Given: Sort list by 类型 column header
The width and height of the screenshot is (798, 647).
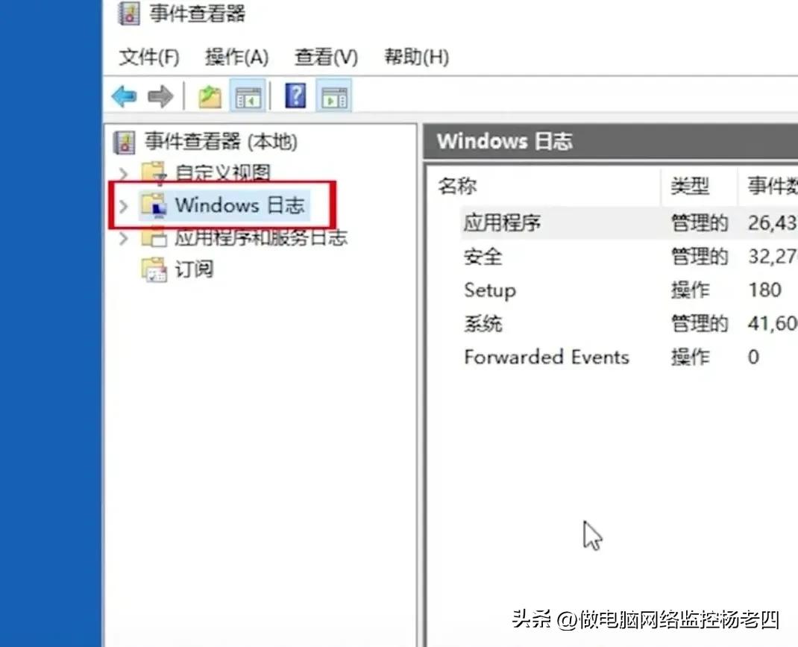Looking at the screenshot, I should (x=700, y=186).
